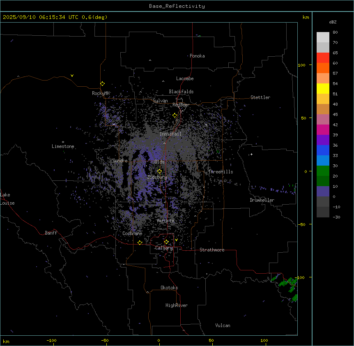
Task: Click the yellow diamond marker below Cochrane
Action: tap(140, 242)
